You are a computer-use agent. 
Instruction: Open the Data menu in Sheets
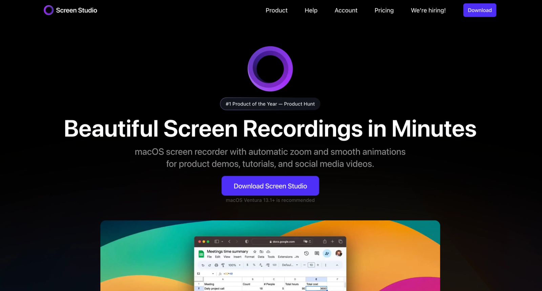coord(261,257)
